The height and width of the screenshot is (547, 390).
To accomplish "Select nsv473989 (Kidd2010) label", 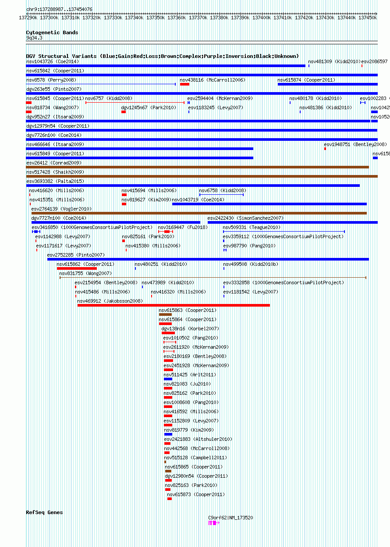I will 168,282.
